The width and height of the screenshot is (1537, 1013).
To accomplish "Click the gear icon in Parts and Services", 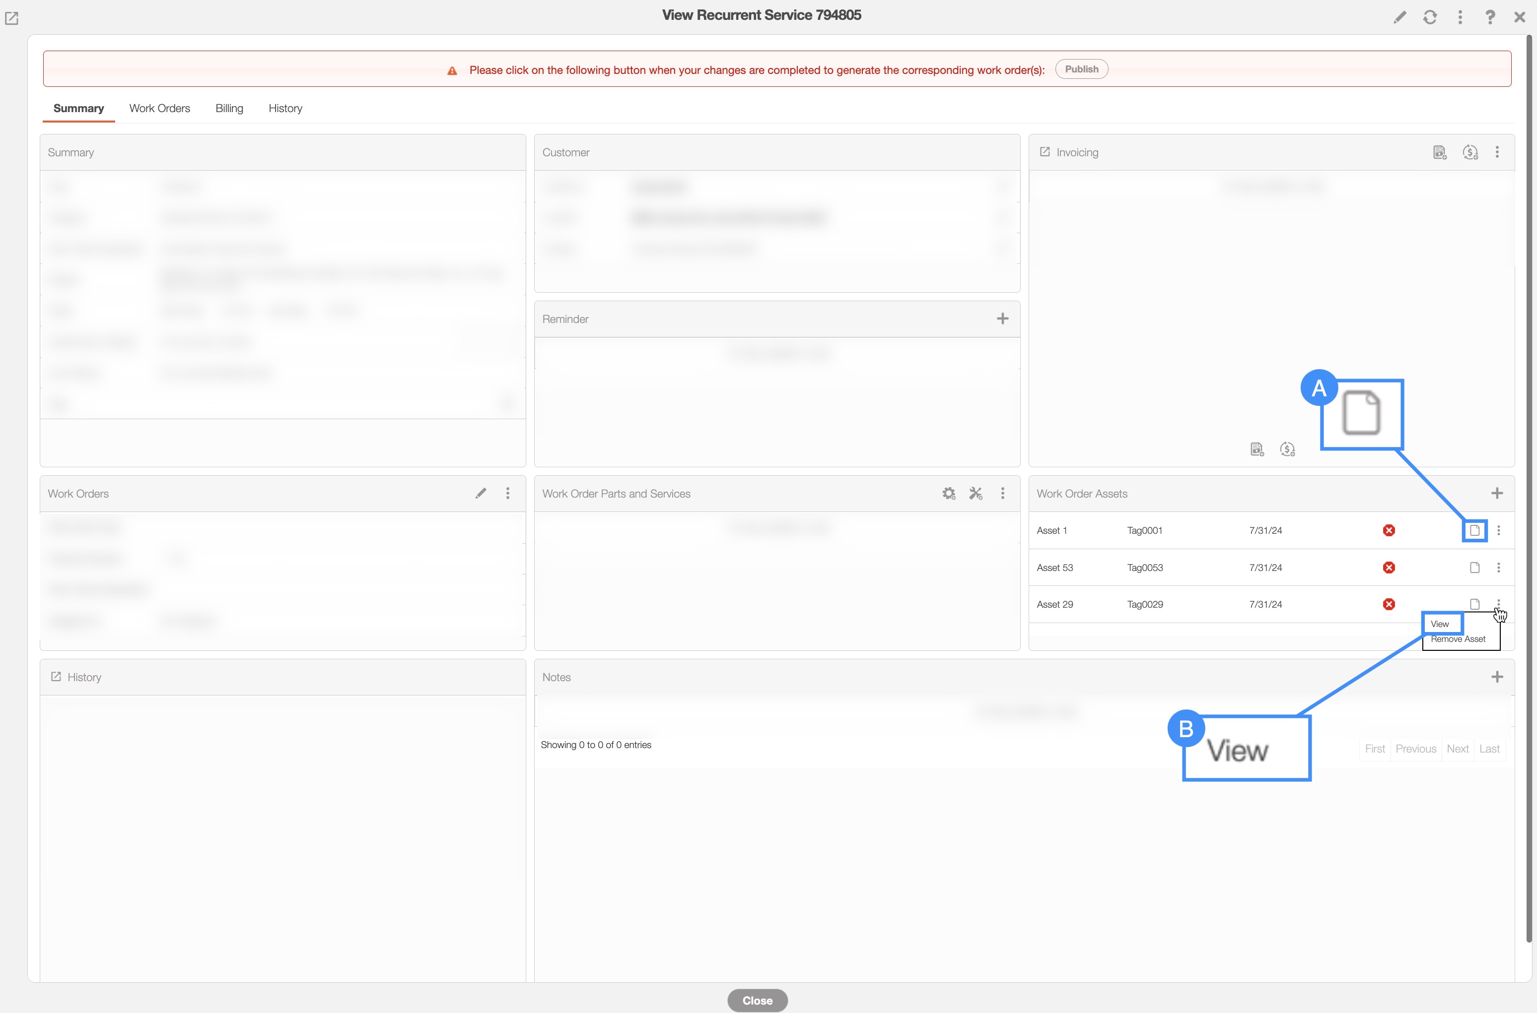I will [948, 494].
